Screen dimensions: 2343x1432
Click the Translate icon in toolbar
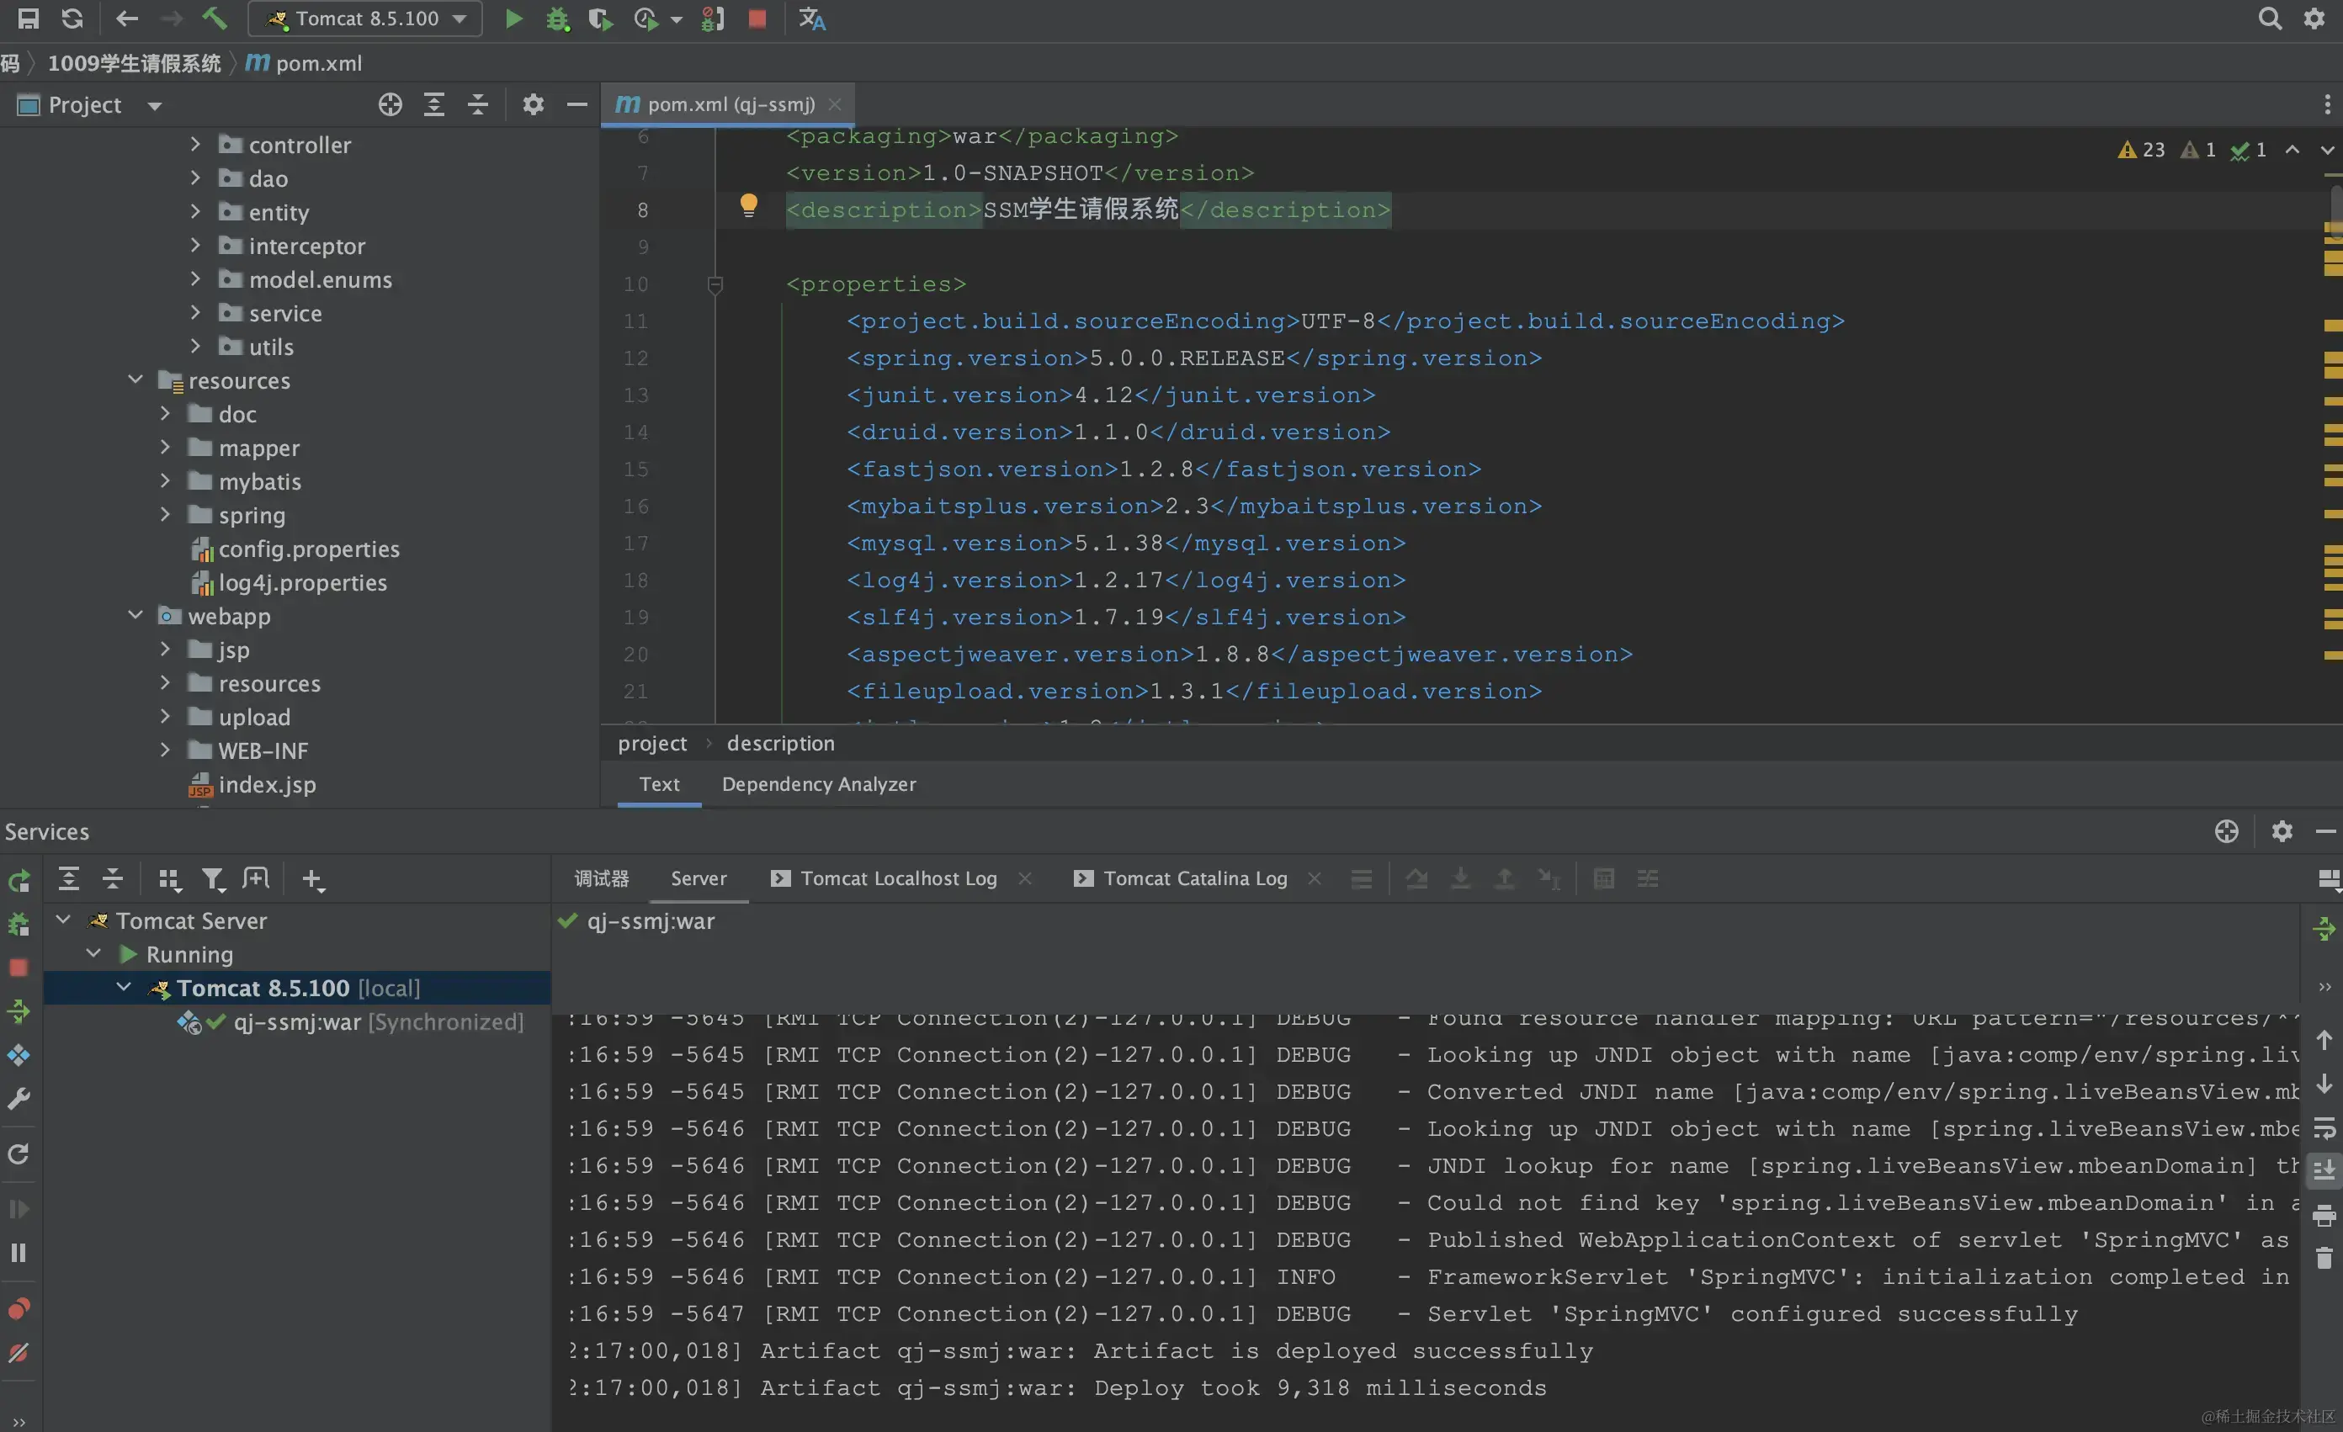pos(812,18)
